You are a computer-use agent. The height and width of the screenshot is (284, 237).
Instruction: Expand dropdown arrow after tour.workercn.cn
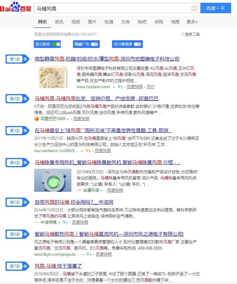(x=82, y=151)
